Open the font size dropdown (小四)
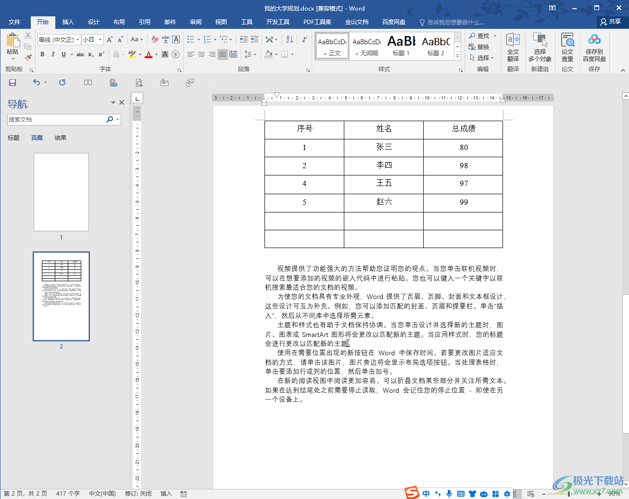The width and height of the screenshot is (629, 499). [101, 39]
